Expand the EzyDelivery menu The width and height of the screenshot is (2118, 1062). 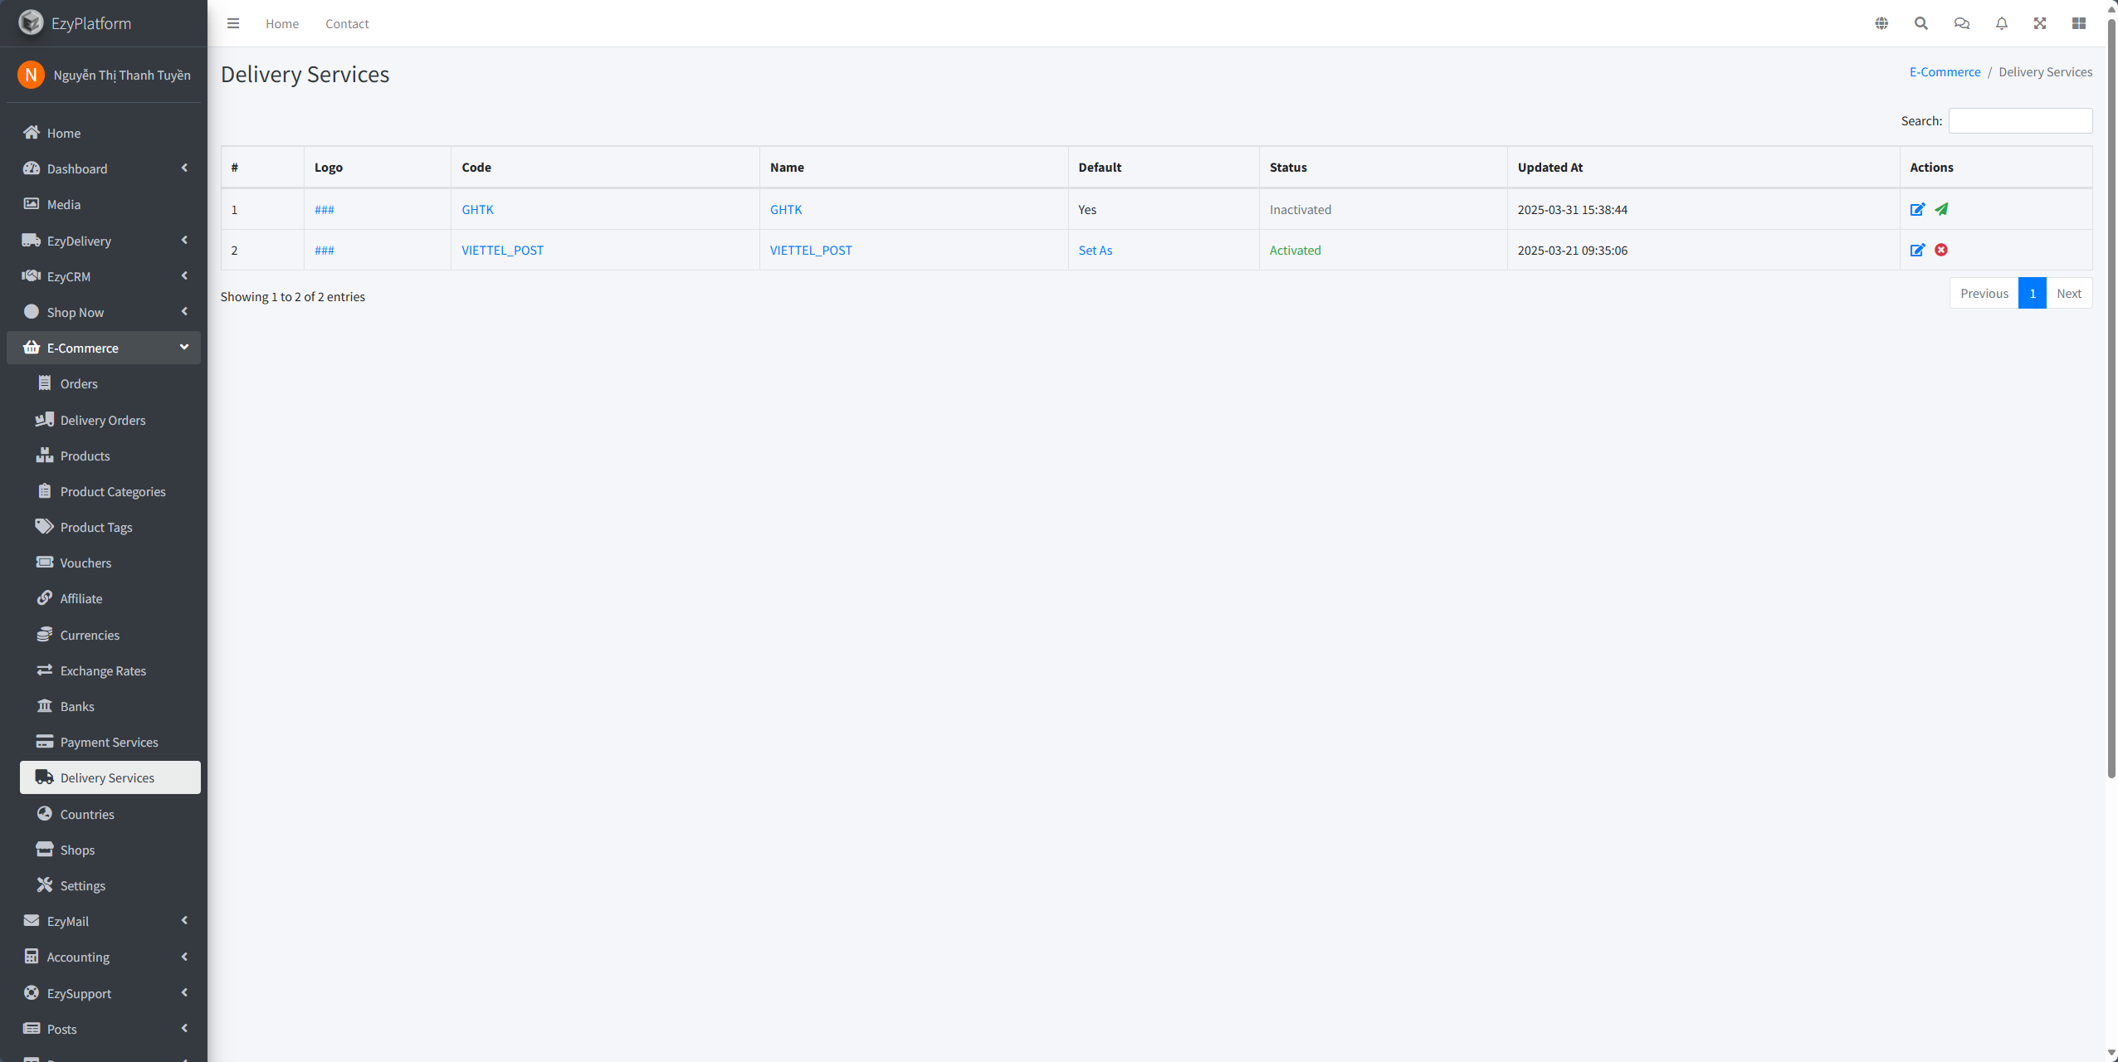point(104,241)
